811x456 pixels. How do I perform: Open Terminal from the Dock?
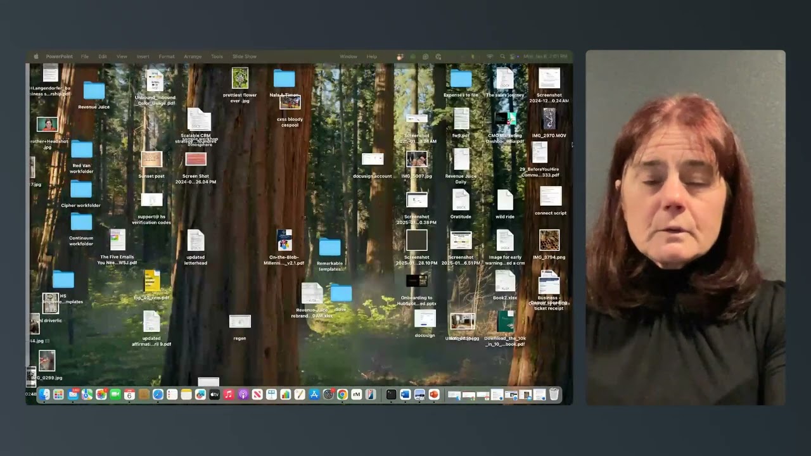[x=391, y=395]
